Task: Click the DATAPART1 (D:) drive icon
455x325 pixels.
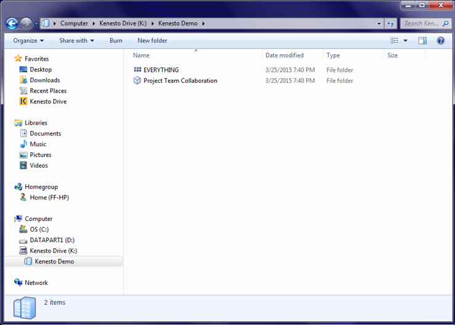Action: point(23,240)
